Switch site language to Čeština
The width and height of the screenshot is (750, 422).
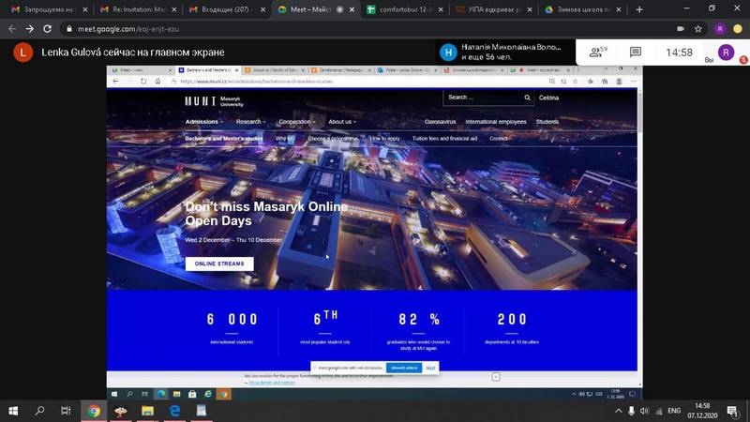click(548, 98)
